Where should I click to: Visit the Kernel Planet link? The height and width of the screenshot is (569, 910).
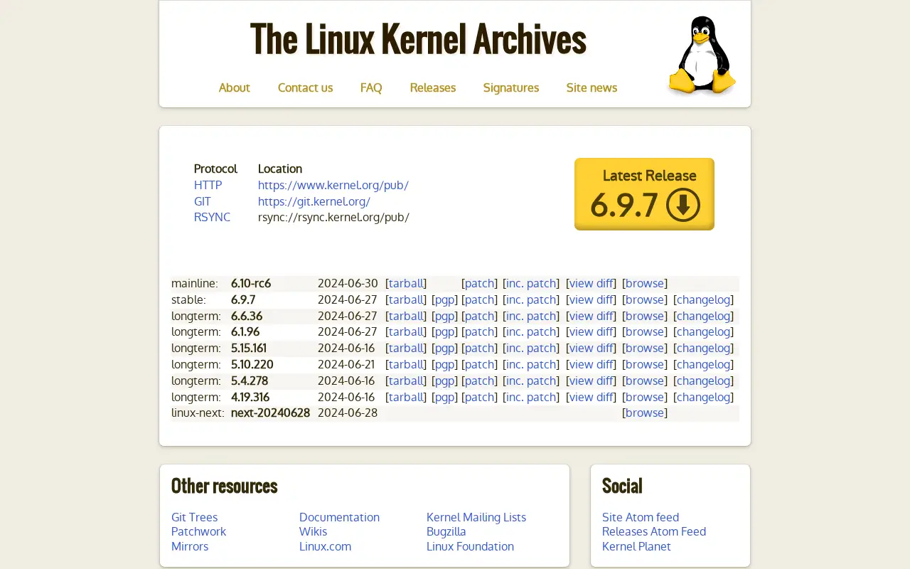tap(636, 546)
